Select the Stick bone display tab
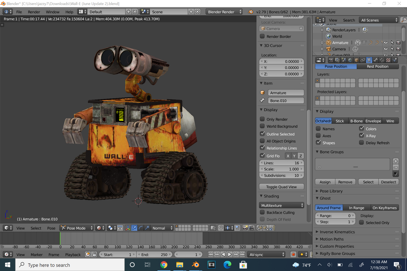This screenshot has height=271, width=407. (x=340, y=121)
